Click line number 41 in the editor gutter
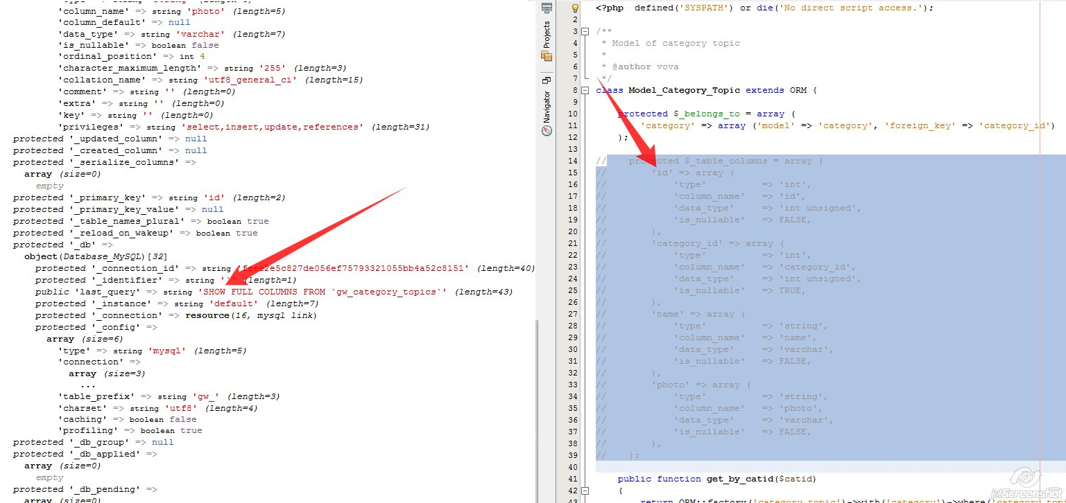This screenshot has width=1066, height=503. [572, 479]
